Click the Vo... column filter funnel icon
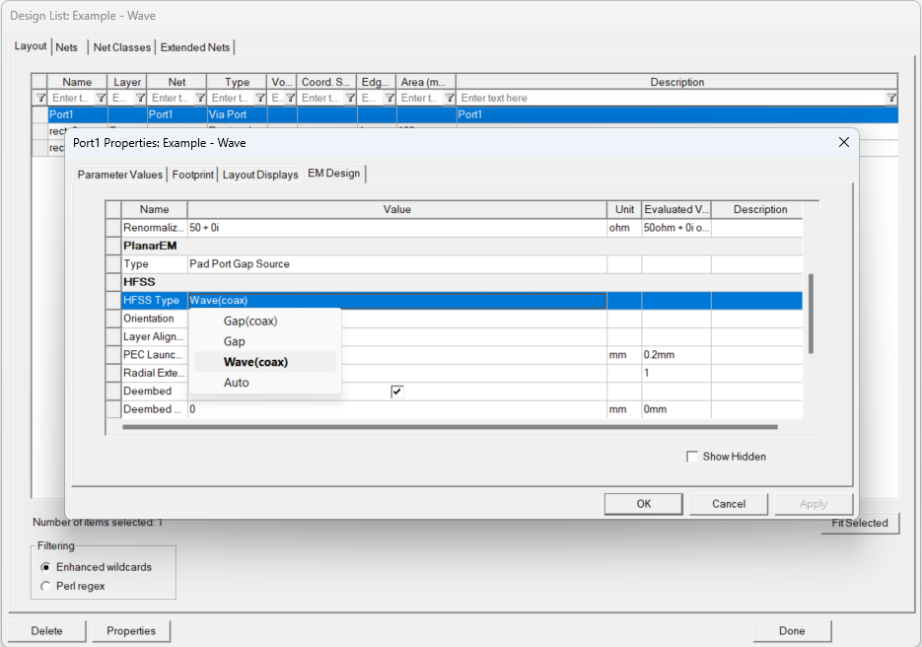The width and height of the screenshot is (922, 647). (291, 99)
